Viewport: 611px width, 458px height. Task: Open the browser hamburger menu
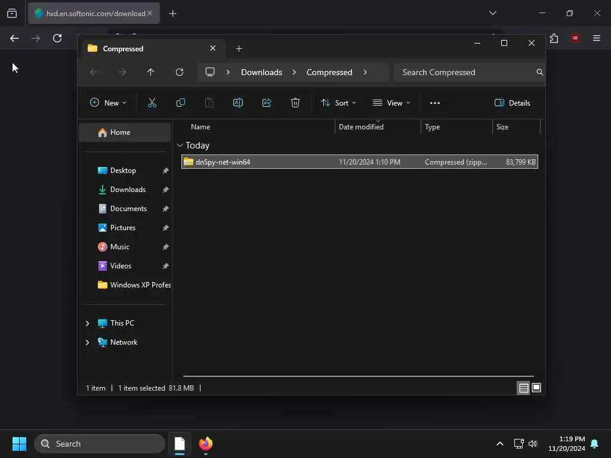(597, 38)
